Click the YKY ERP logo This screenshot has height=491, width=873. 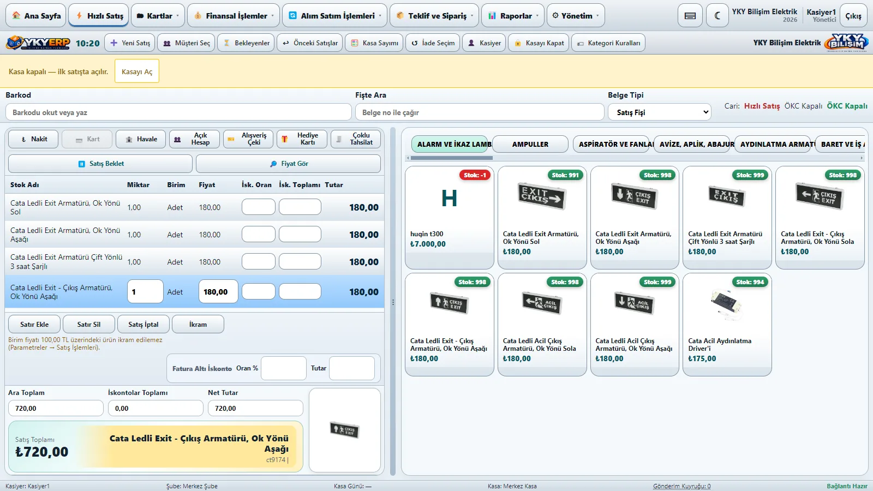click(x=38, y=43)
